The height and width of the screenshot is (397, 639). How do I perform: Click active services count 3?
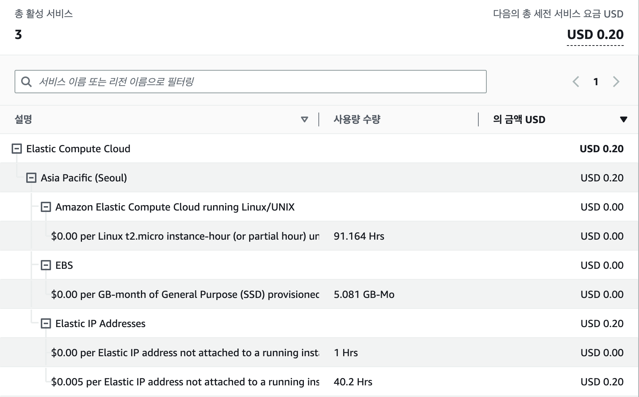click(x=18, y=35)
